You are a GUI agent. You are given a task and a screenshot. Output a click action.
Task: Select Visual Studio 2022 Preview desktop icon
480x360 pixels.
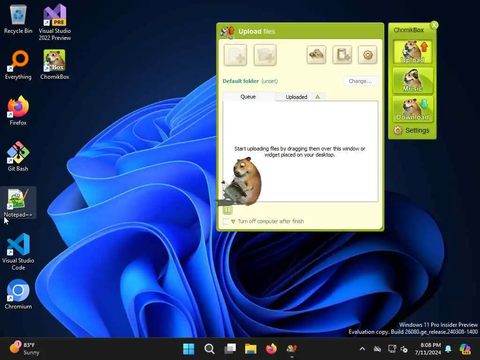pos(55,22)
